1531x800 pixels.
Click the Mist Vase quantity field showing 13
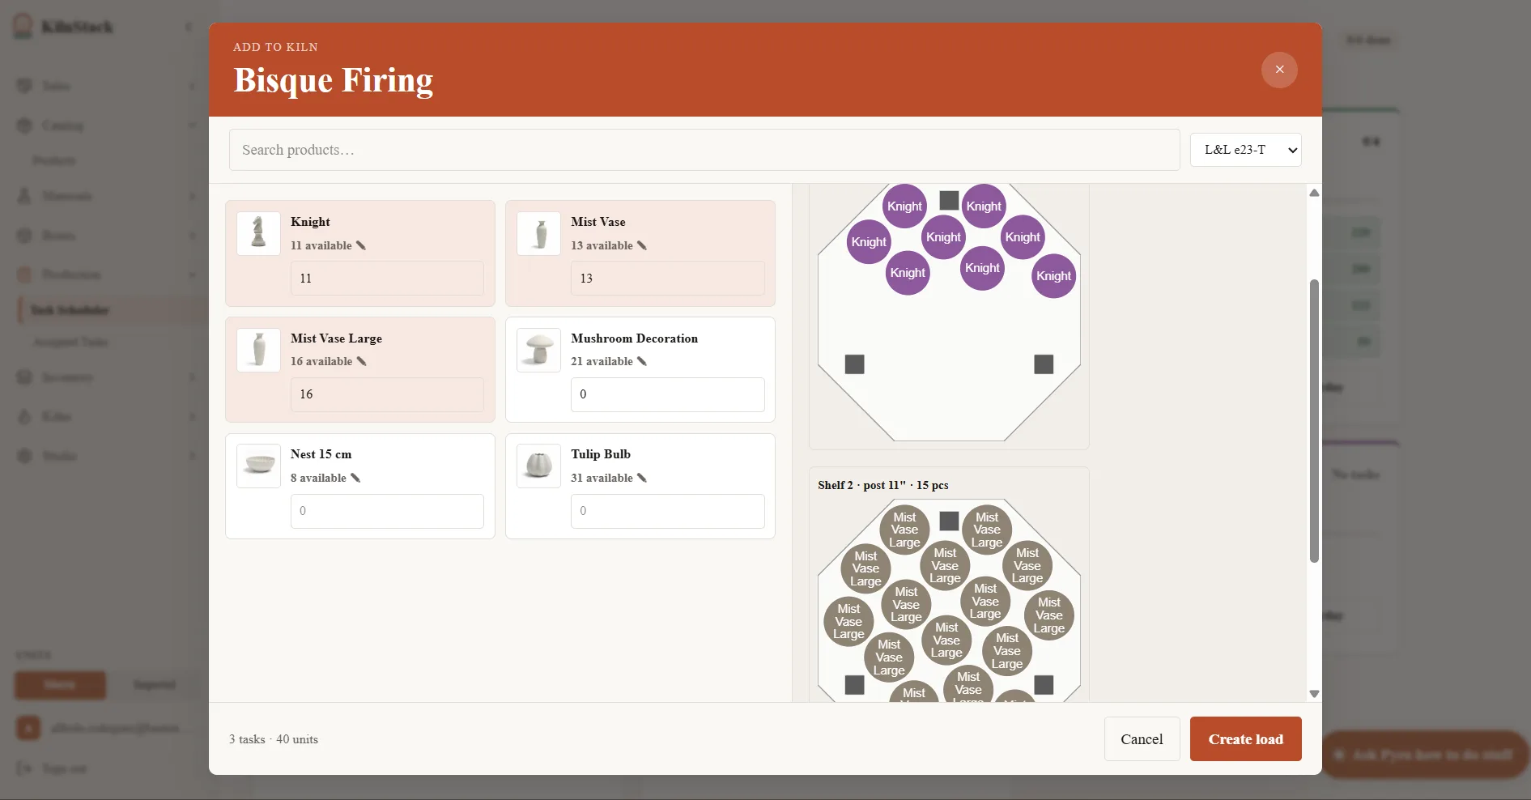tap(668, 278)
